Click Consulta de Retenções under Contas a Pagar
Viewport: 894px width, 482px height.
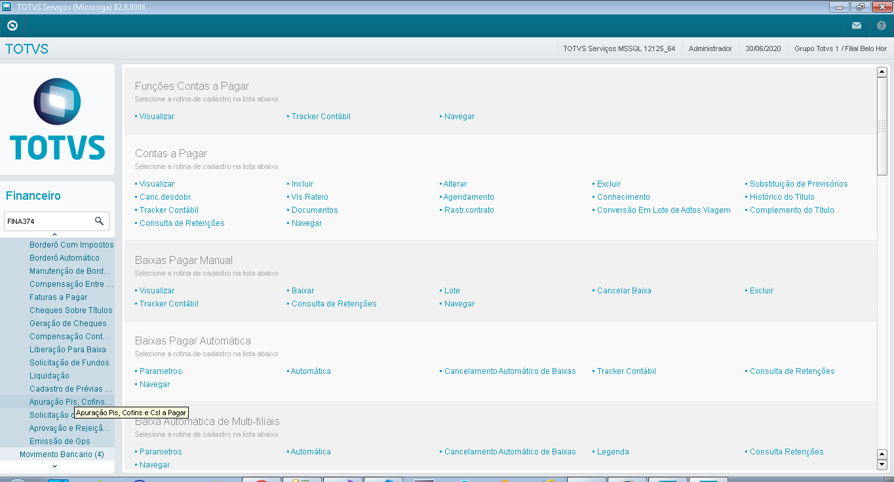point(182,223)
